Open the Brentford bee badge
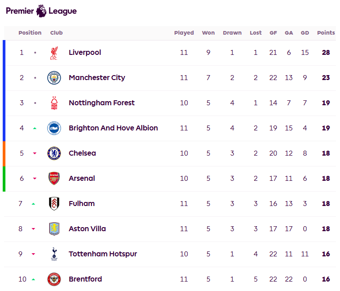 click(54, 279)
